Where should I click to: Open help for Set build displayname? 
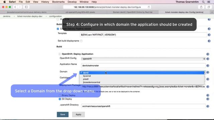[209, 41]
